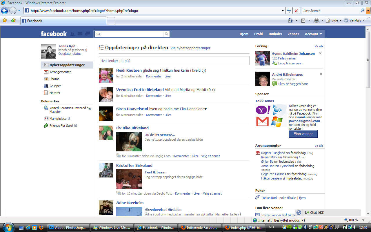
Task: Click the Facebook browser tab
Action: click(63, 21)
